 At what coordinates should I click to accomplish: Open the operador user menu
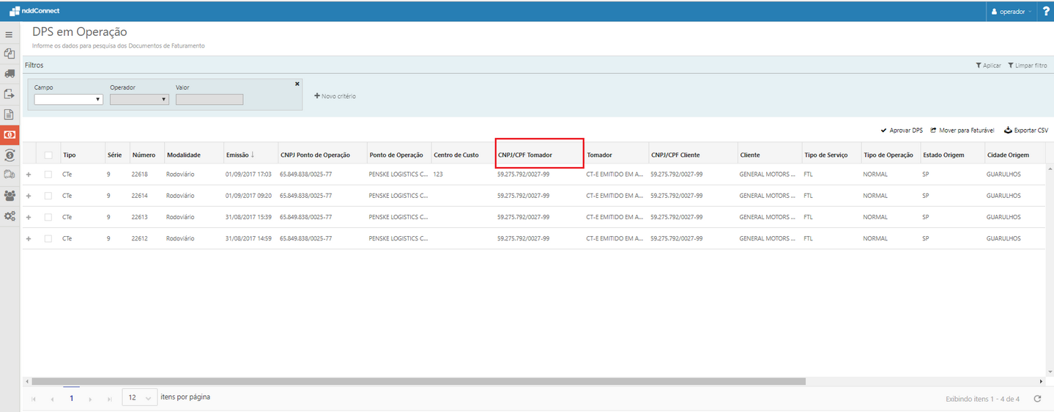pyautogui.click(x=1012, y=11)
